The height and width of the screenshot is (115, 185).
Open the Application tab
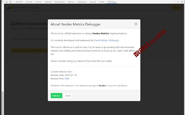click(82, 2)
